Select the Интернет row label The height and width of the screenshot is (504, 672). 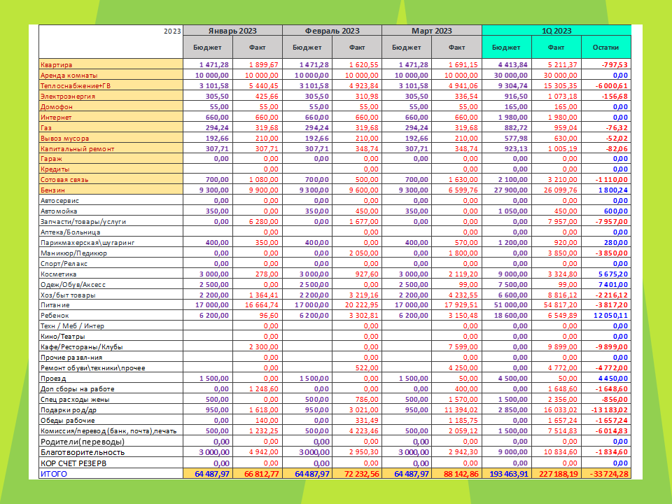57,117
